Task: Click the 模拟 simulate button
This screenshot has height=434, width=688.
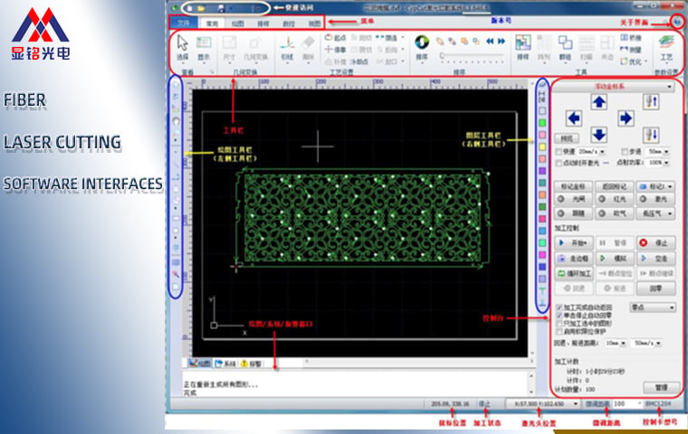Action: pos(615,259)
